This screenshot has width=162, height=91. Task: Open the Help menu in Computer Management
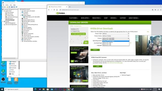tap(14, 5)
